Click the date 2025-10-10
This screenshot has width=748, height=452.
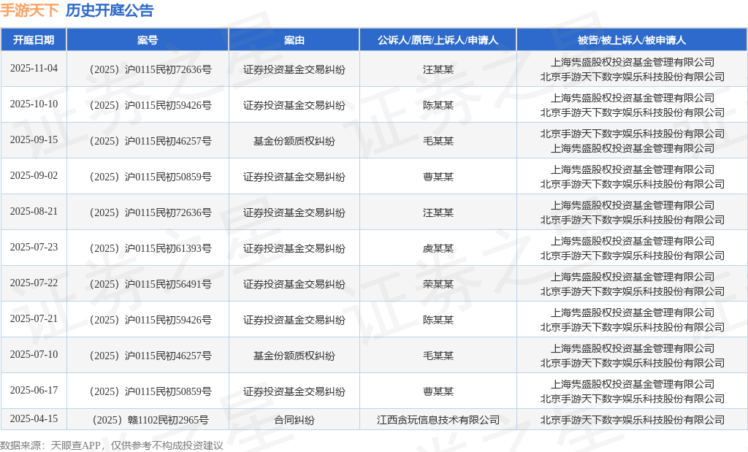pos(34,104)
